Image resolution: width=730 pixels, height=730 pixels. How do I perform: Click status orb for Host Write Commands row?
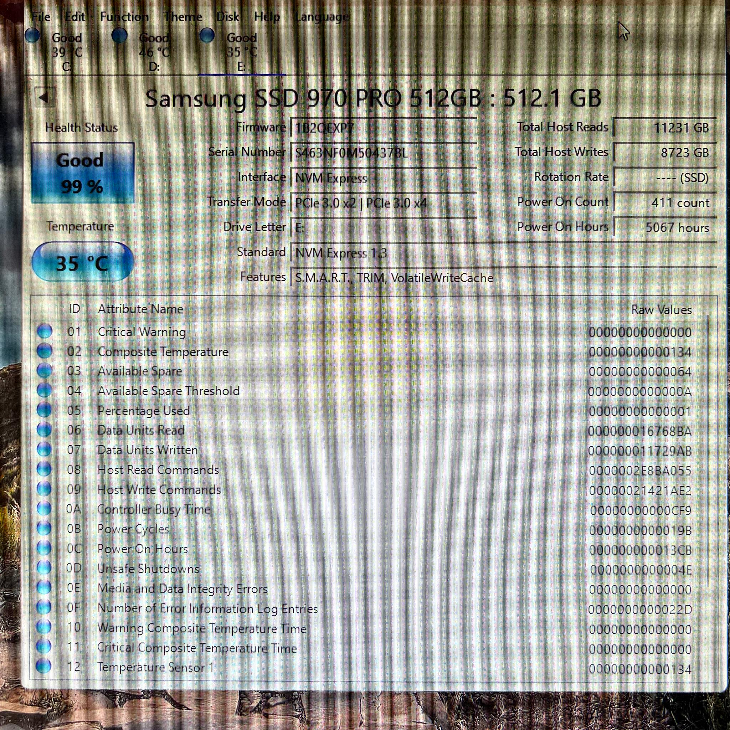tap(44, 489)
